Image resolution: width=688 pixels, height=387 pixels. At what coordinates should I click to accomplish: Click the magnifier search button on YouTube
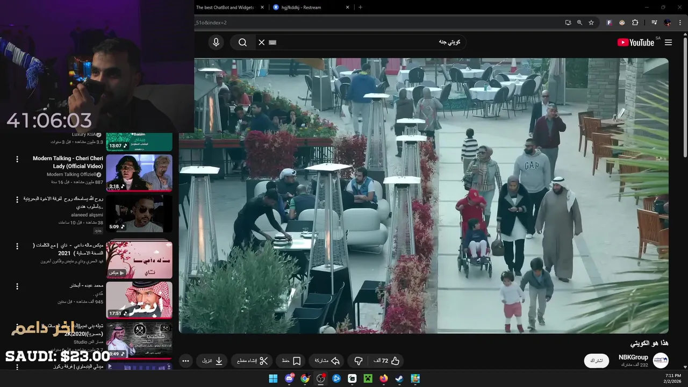242,42
